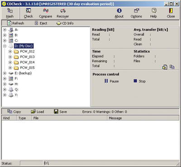
Task: Expand the PCW_014 folder
Action: pyautogui.click(x=10, y=62)
